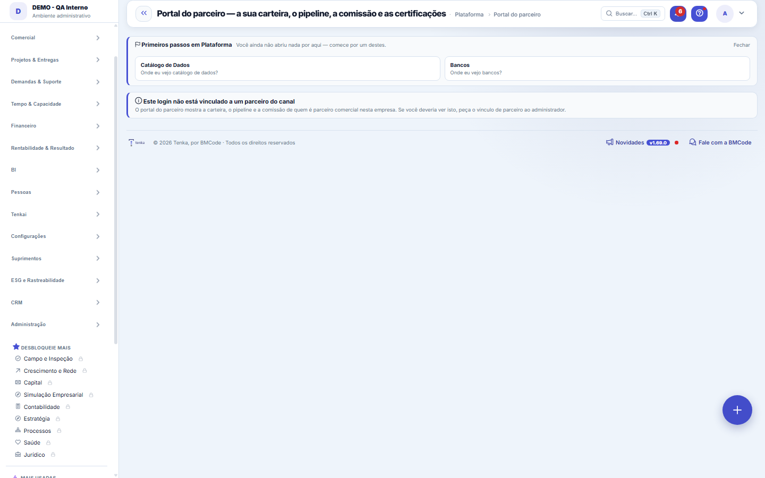Open the help question mark icon

699,13
